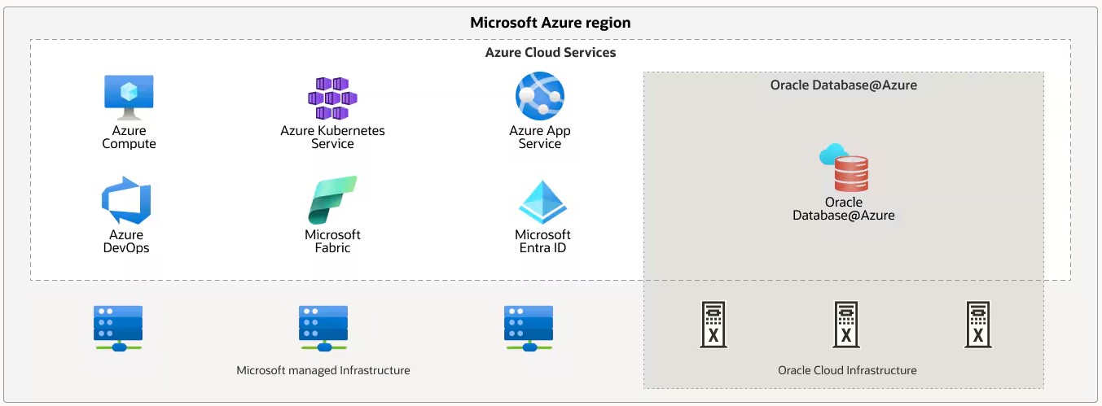1102x406 pixels.
Task: Select the Azure Cloud Services heading
Action: tap(551, 52)
